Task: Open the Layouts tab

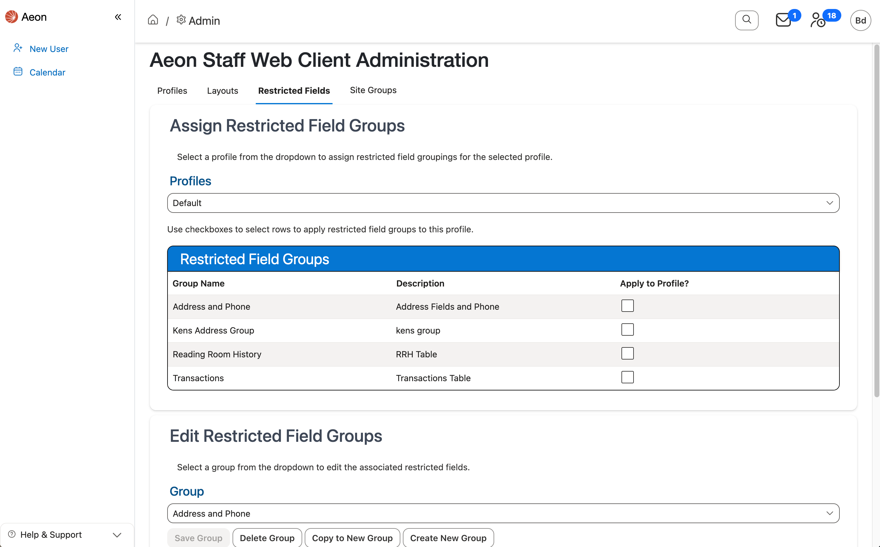Action: tap(222, 91)
